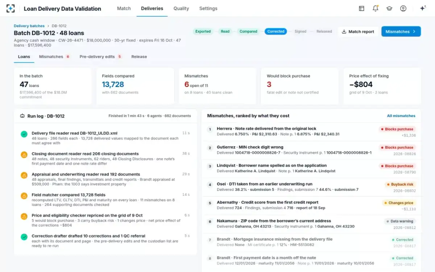The width and height of the screenshot is (435, 272).
Task: Click Corrected tag on Brandt First payment row
Action: 403,258
